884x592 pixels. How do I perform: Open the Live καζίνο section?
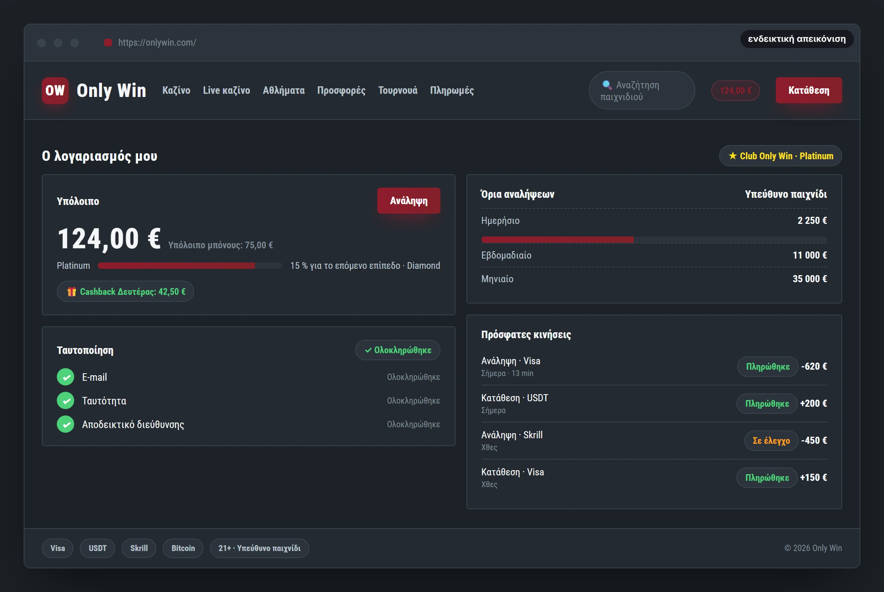tap(227, 91)
